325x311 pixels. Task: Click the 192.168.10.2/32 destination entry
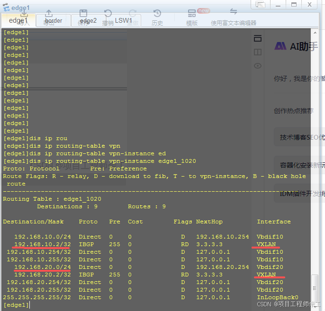pyautogui.click(x=43, y=244)
